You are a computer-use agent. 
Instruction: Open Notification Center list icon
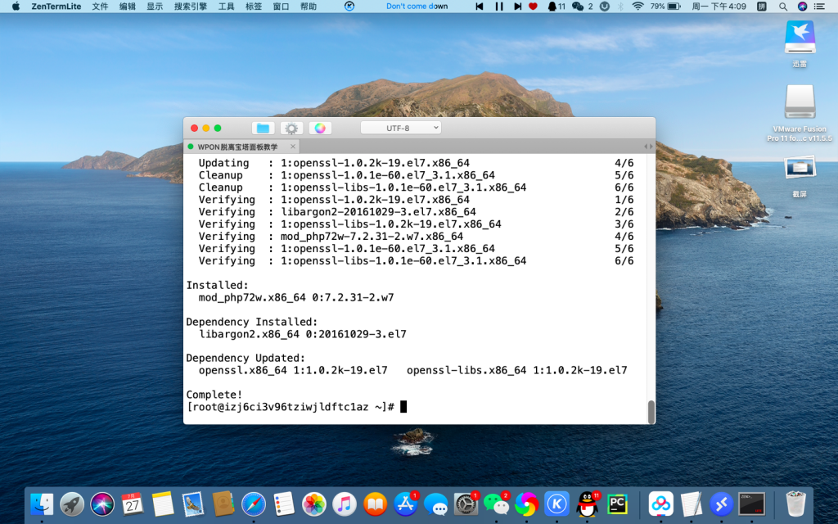(818, 7)
